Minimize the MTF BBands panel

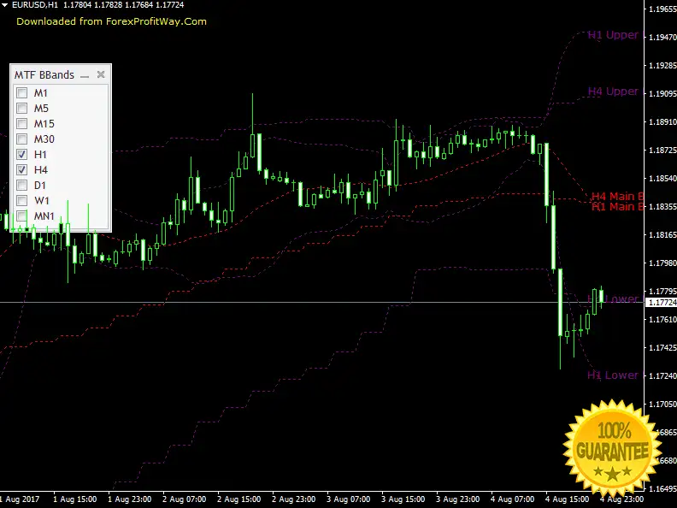click(85, 75)
